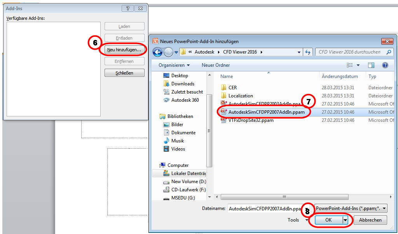Click the horizontal scrollbar in file list
Screen dimensions: 398x234
(x=284, y=197)
